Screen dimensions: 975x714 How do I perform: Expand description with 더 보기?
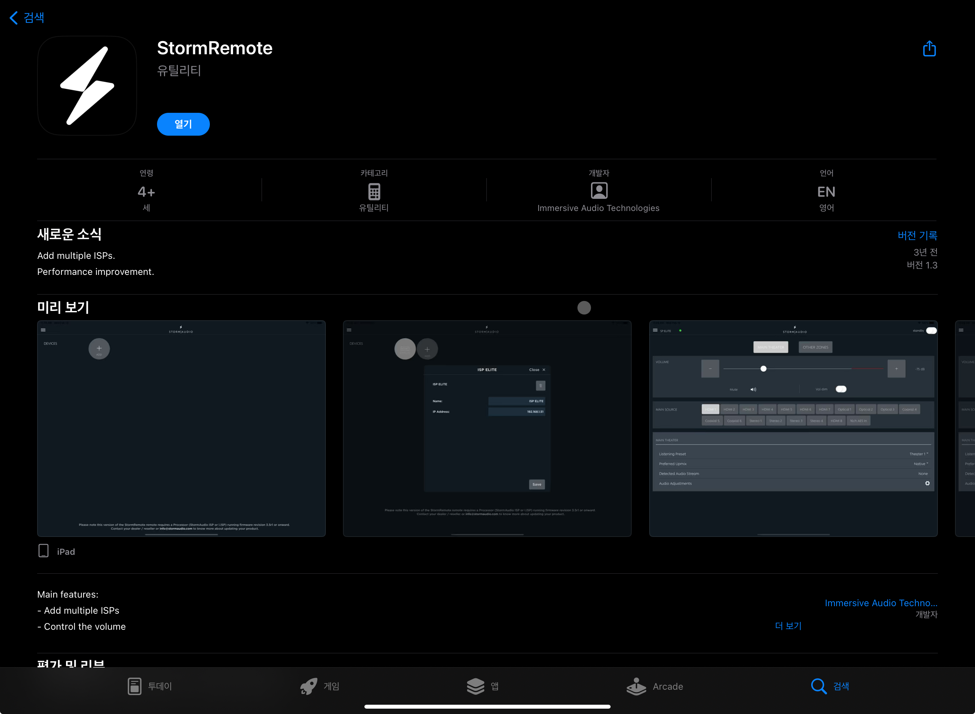pyautogui.click(x=788, y=626)
